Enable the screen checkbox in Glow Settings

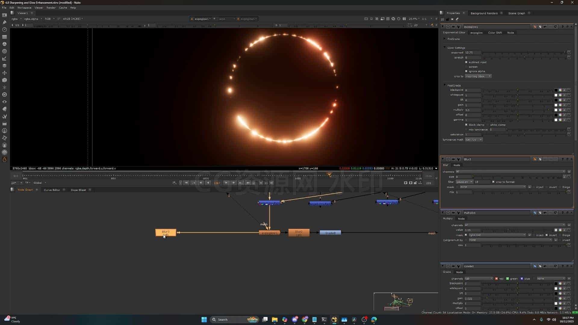[466, 67]
